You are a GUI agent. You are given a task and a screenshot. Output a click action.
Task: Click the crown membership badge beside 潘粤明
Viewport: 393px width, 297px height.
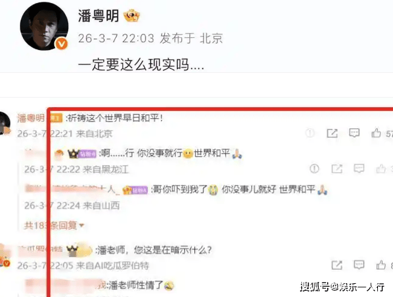(132, 16)
